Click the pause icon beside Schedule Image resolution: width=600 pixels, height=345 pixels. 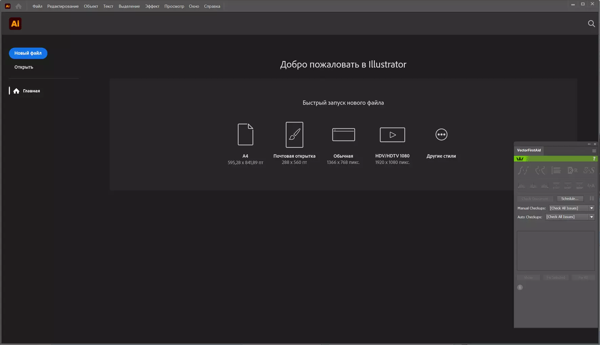click(592, 199)
